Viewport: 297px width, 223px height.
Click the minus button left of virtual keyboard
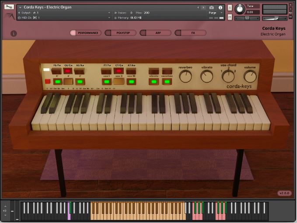(12, 211)
